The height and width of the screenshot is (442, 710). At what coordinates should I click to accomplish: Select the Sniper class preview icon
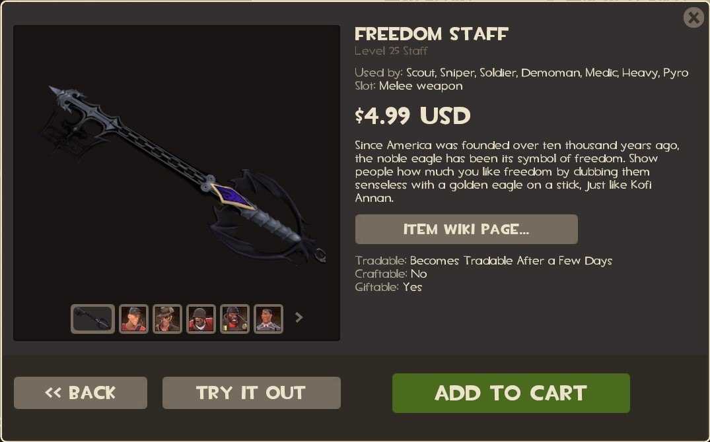[167, 319]
